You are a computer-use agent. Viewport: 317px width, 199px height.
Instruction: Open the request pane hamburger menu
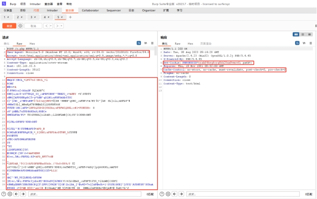(152, 43)
